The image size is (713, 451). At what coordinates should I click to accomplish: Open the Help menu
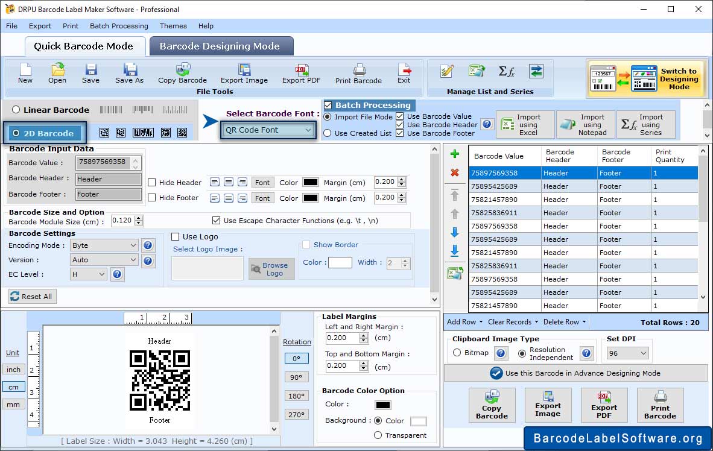206,26
